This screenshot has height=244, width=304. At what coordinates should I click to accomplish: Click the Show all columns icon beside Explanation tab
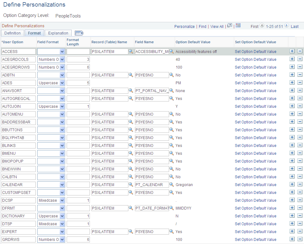(x=79, y=33)
